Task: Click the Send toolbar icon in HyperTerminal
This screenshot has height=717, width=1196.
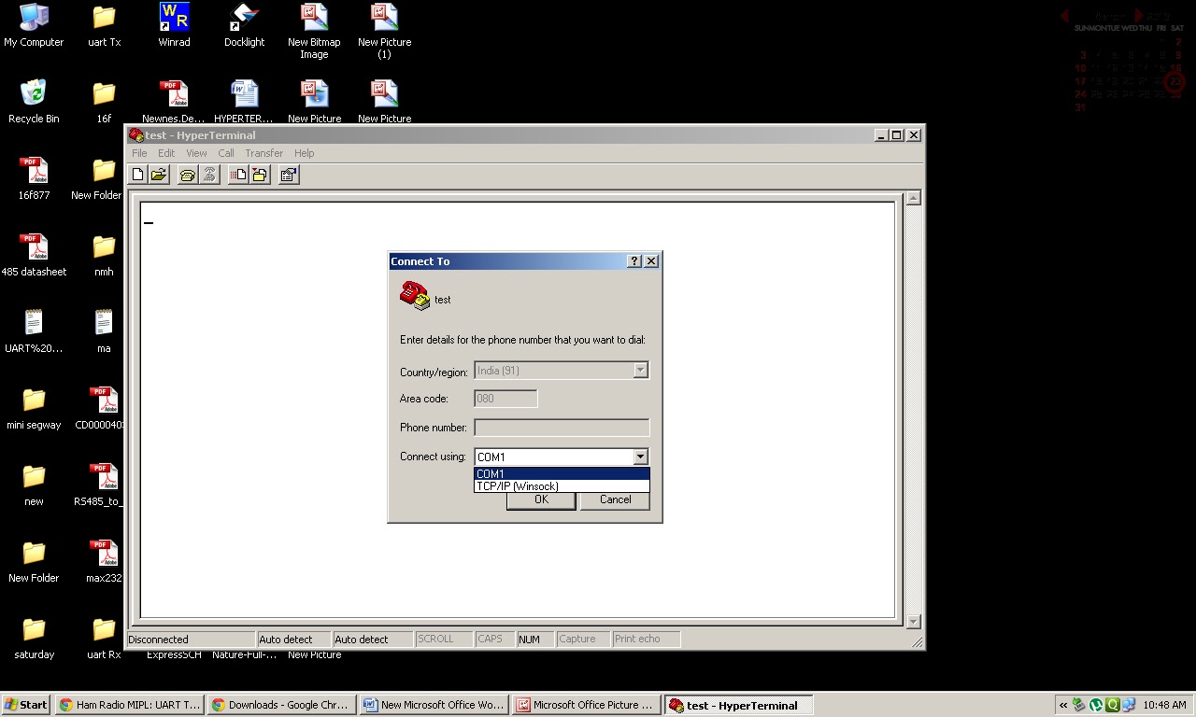Action: pyautogui.click(x=238, y=175)
